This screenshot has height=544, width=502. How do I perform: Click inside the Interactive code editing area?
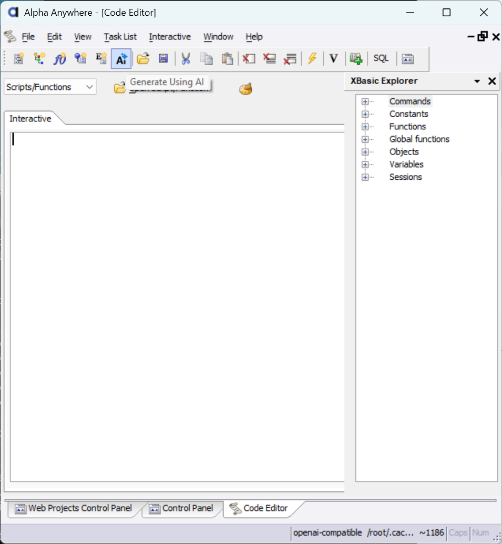click(177, 307)
